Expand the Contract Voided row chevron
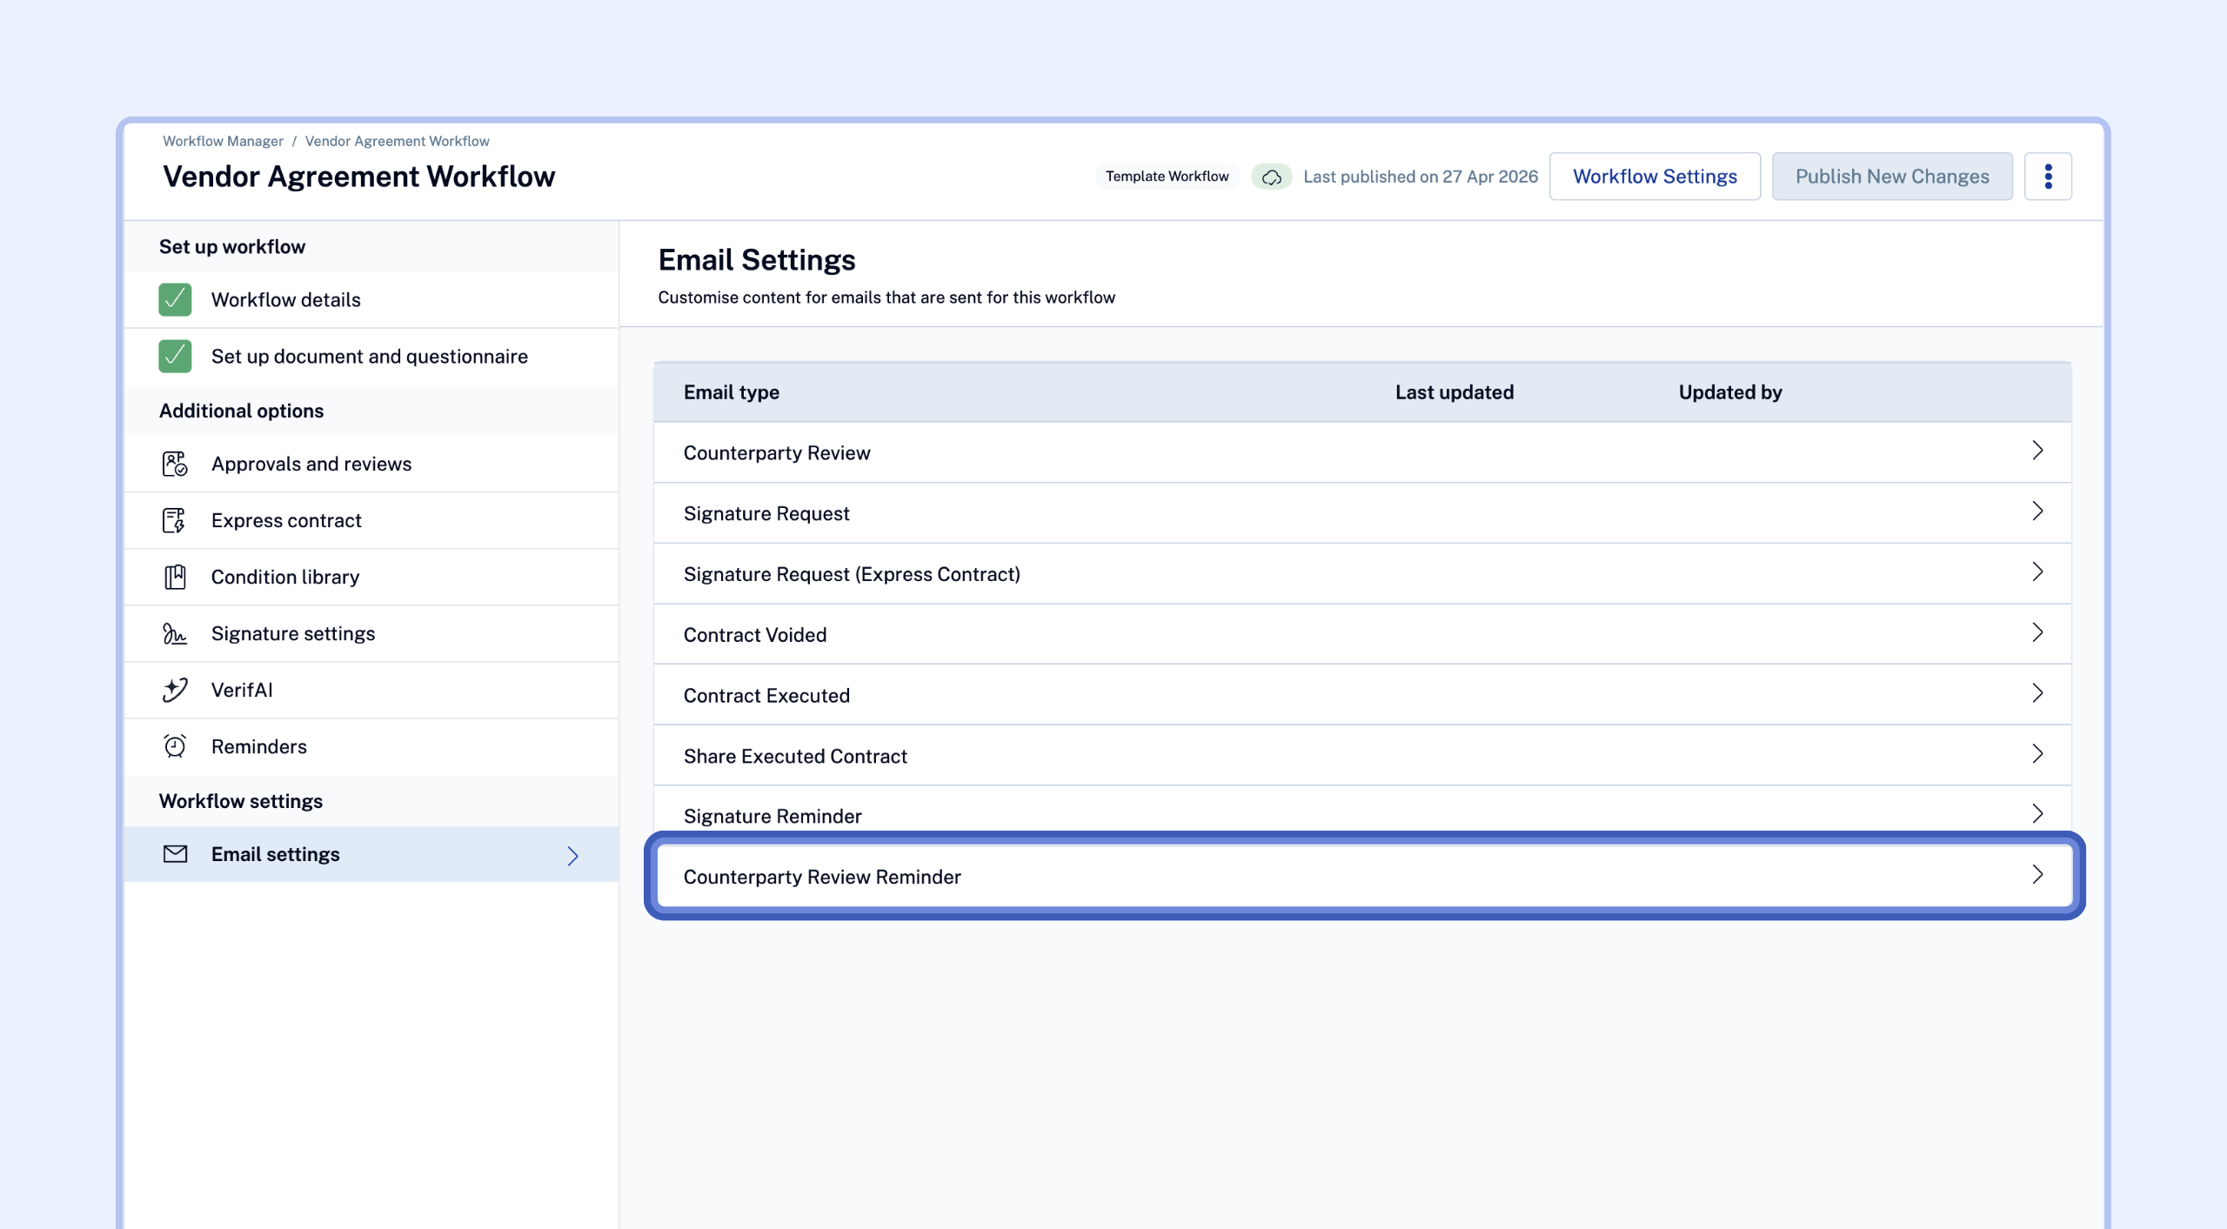Viewport: 2227px width, 1229px height. [x=2037, y=632]
